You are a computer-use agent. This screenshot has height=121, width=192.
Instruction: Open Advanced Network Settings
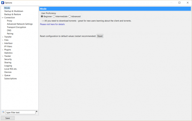(20, 24)
